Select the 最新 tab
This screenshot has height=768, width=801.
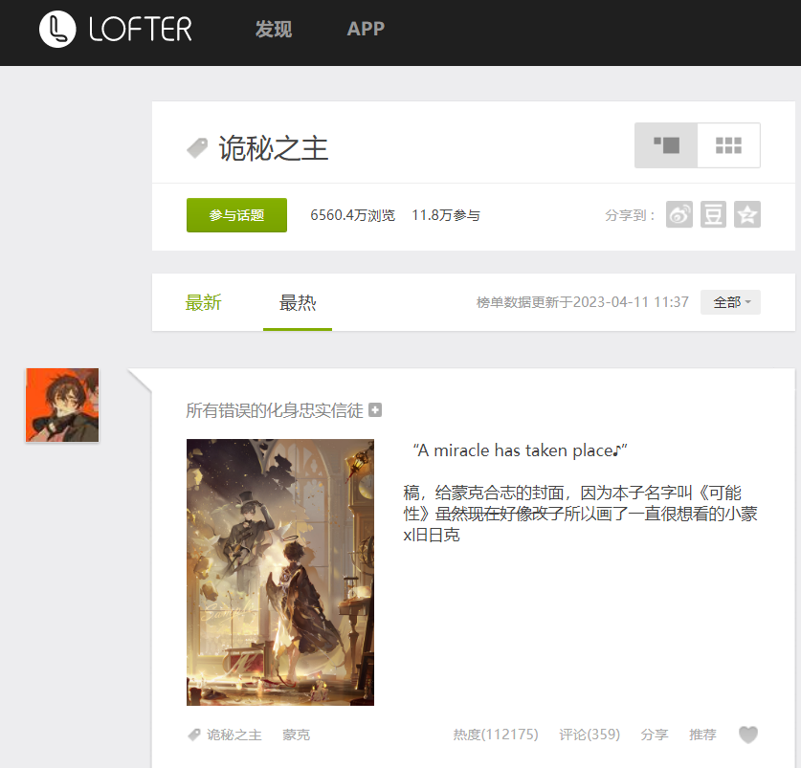203,303
